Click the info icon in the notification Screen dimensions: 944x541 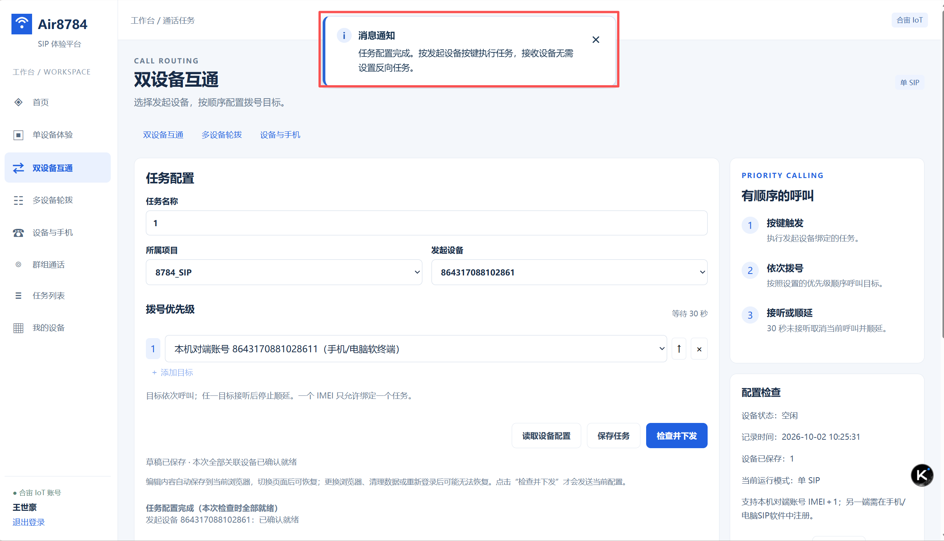coord(344,36)
